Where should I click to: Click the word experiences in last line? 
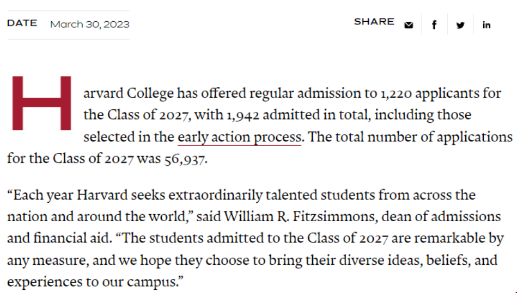click(45, 282)
